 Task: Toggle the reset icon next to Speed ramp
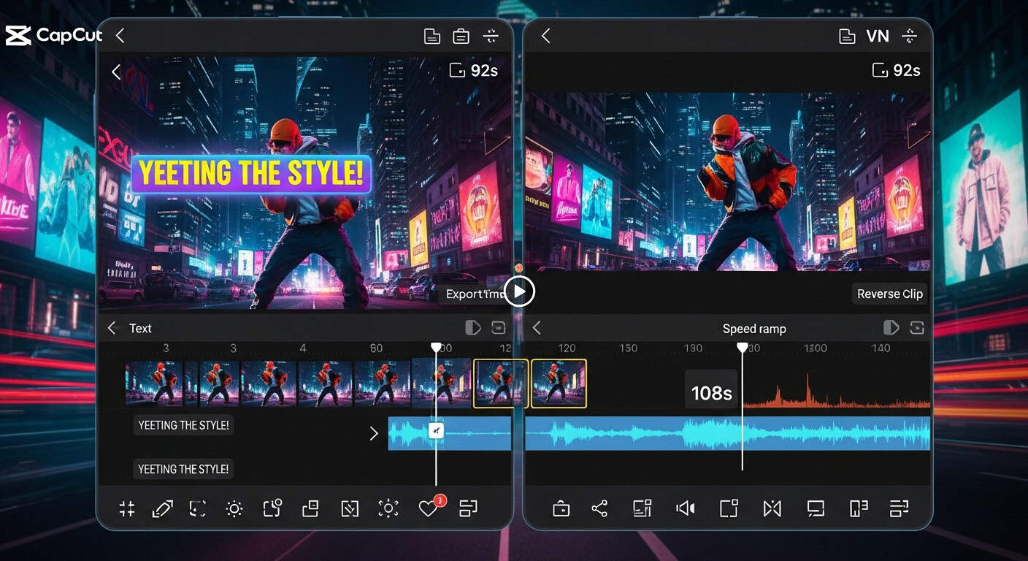click(x=916, y=328)
